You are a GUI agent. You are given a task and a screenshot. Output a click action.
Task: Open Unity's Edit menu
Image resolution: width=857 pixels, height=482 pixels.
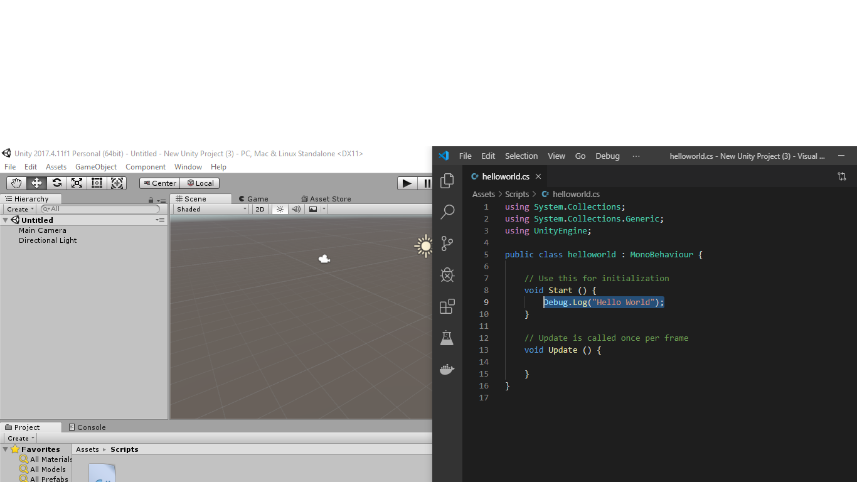[x=31, y=167]
